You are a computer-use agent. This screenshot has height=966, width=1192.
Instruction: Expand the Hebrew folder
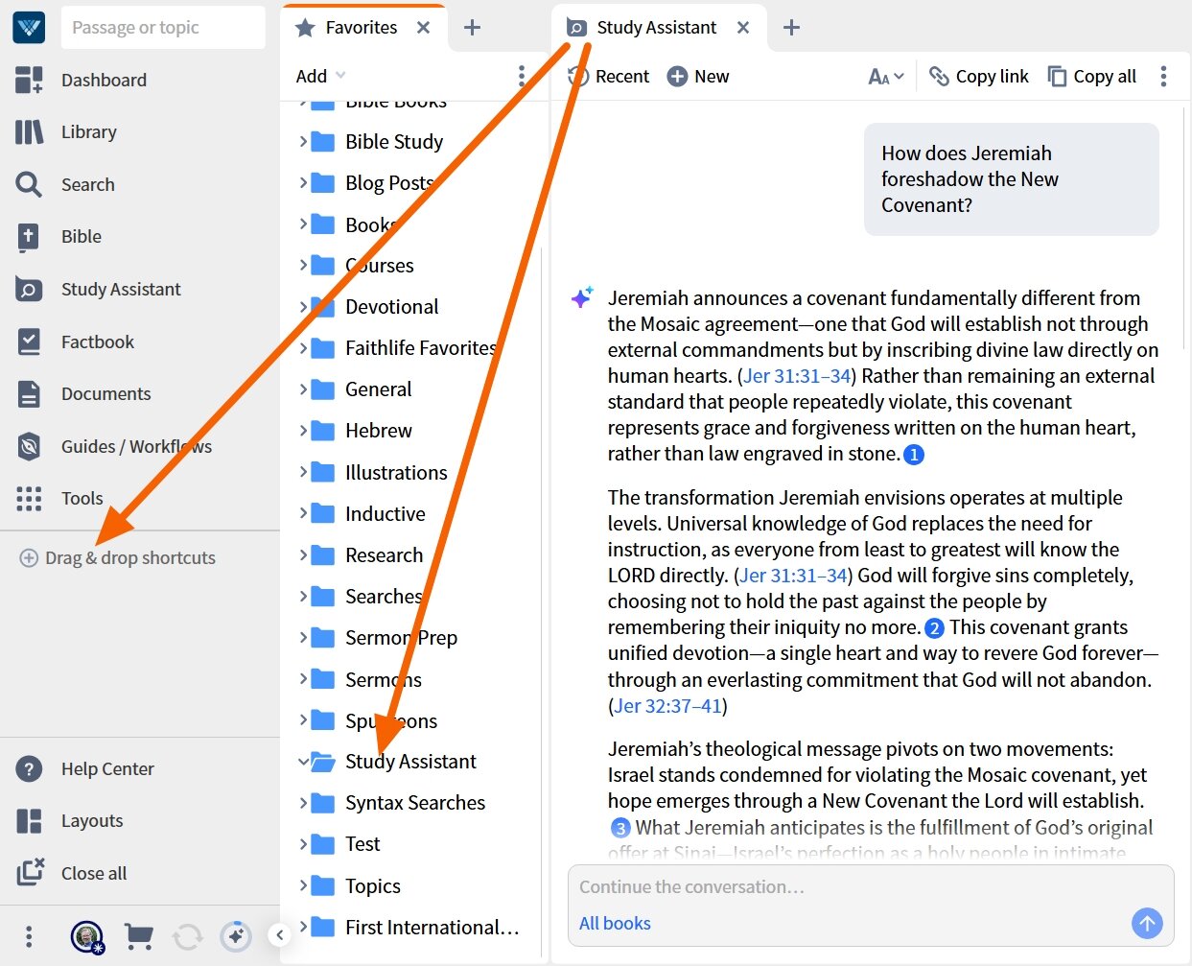pos(303,430)
